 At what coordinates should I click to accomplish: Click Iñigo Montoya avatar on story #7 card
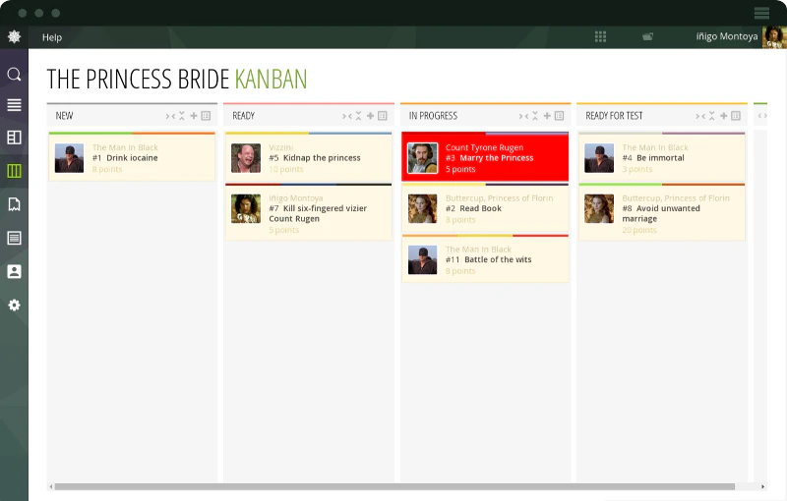pos(246,209)
